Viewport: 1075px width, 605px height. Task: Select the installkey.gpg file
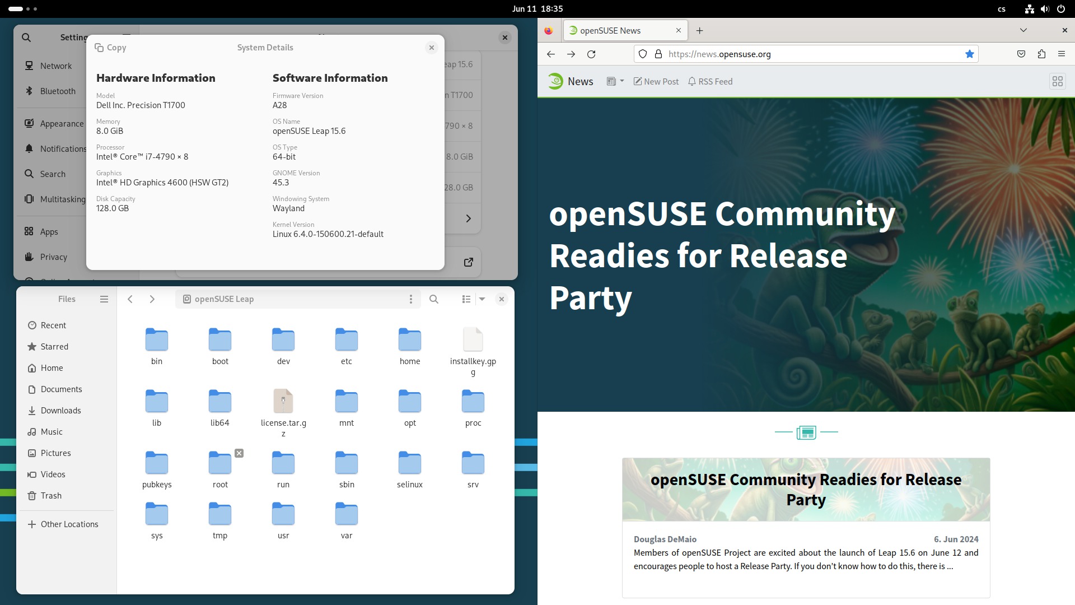pos(473,351)
